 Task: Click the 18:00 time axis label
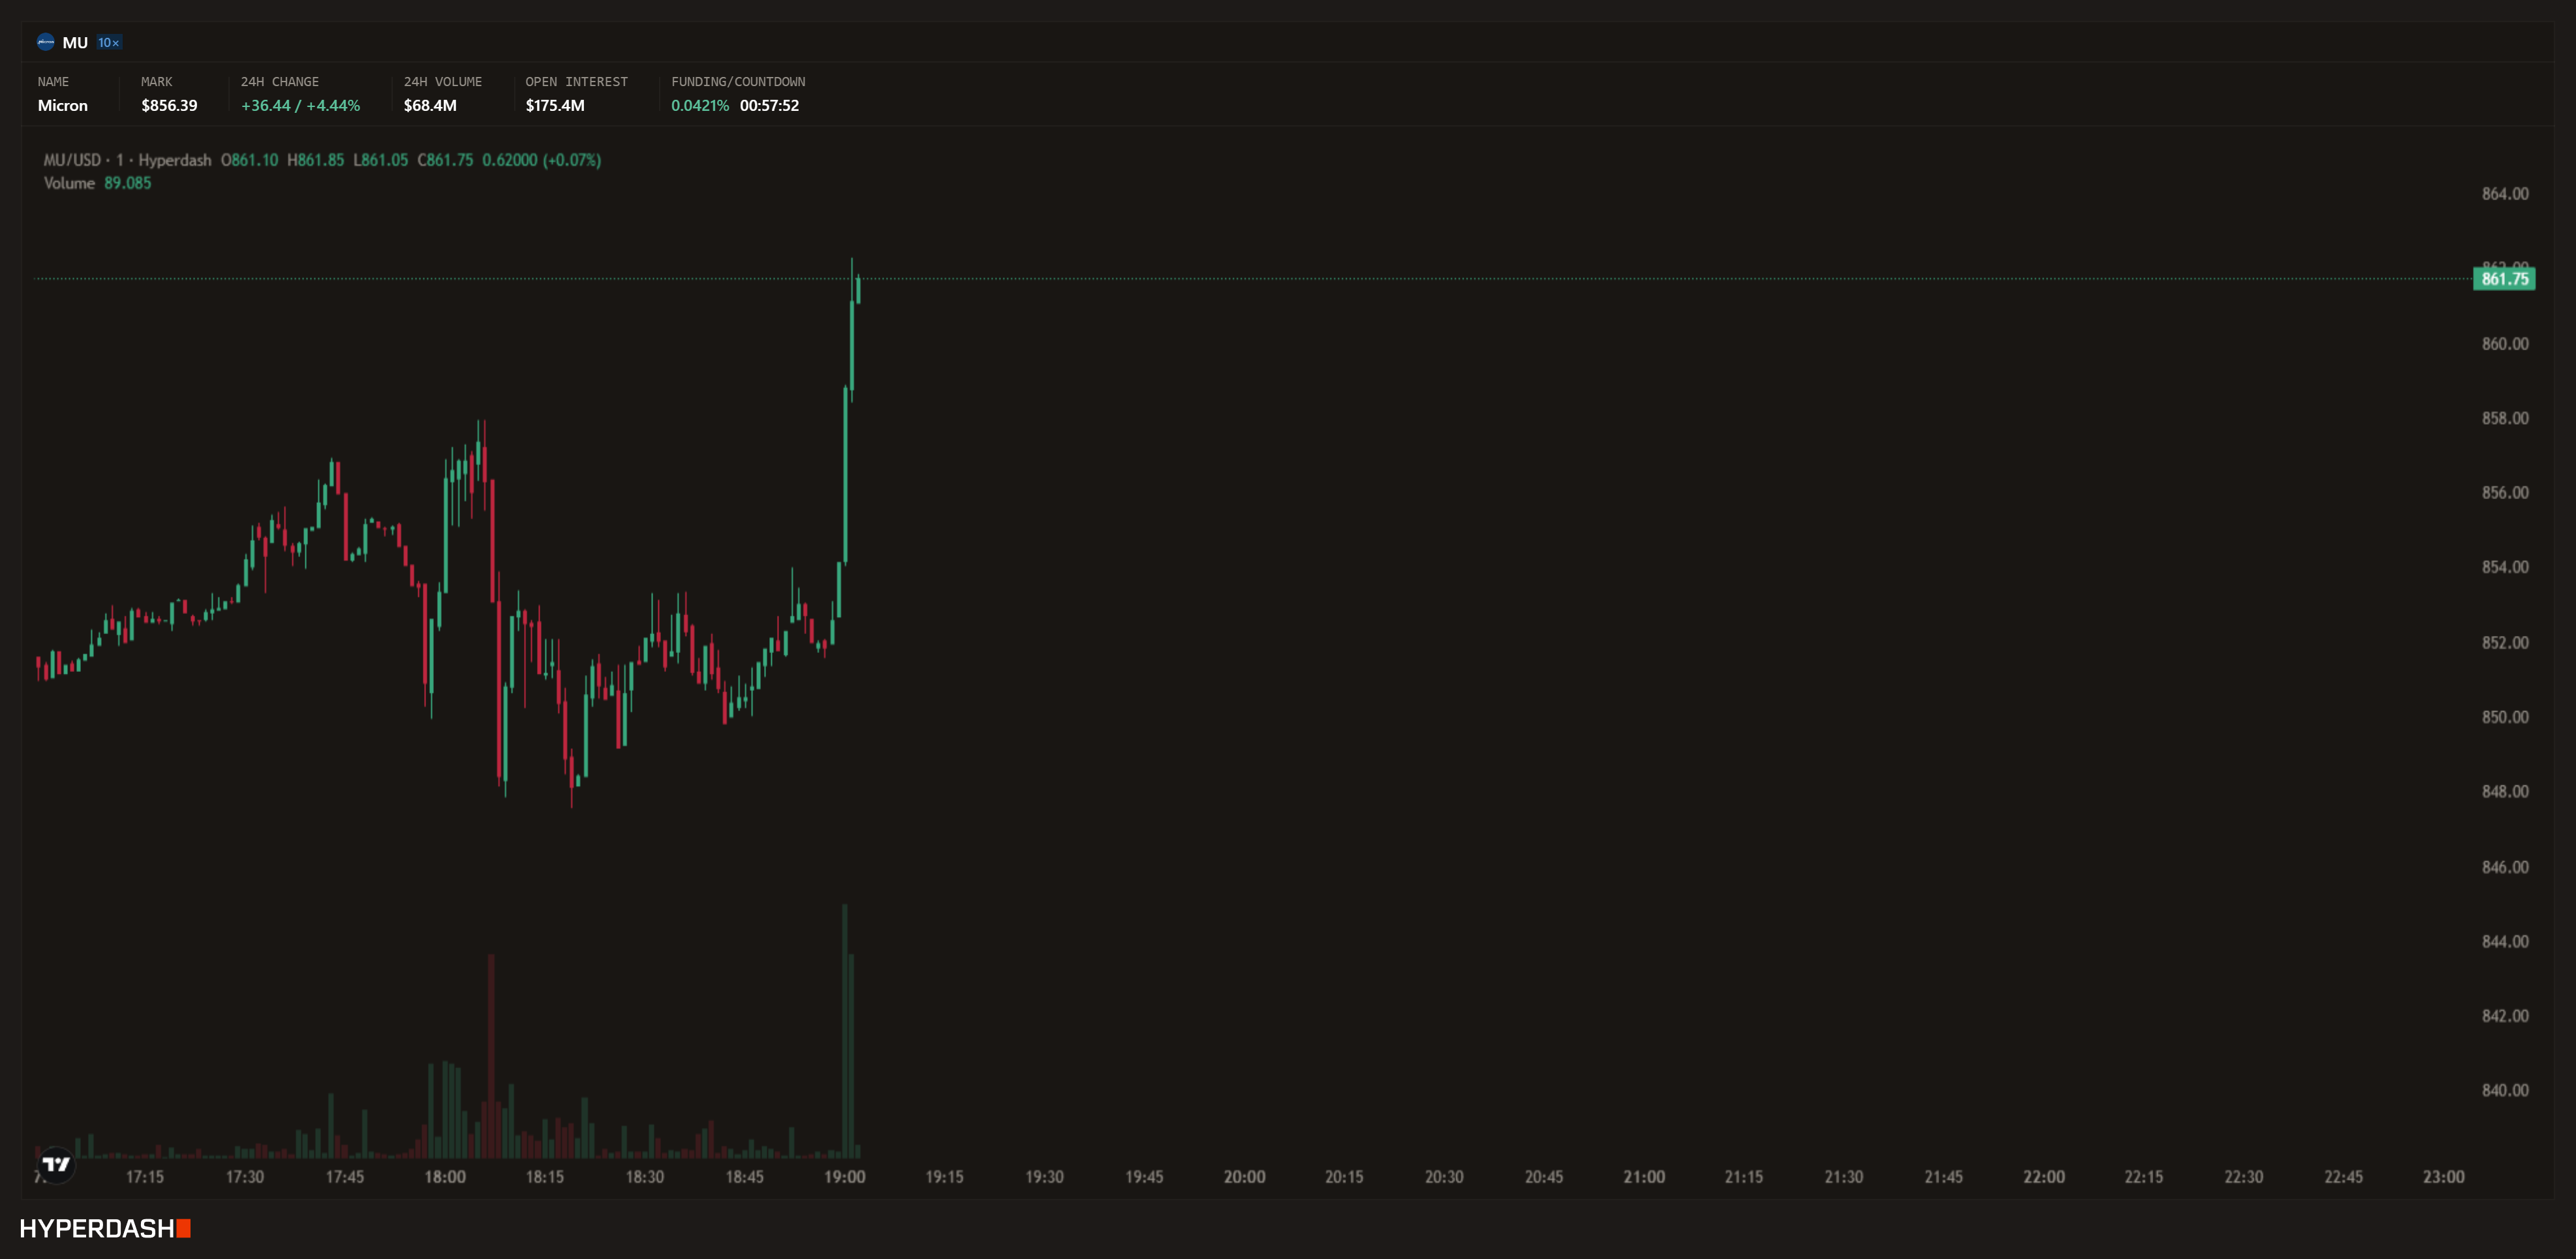(445, 1177)
